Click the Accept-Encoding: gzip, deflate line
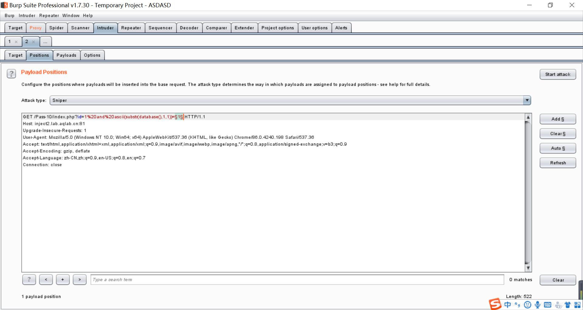Image resolution: width=583 pixels, height=310 pixels. [56, 151]
